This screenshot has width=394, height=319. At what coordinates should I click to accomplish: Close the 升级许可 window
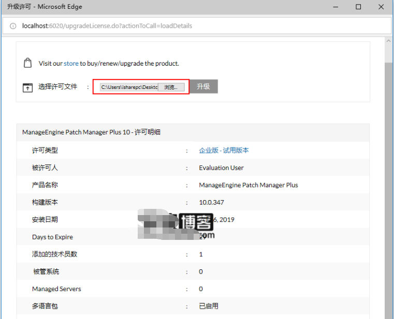point(381,7)
